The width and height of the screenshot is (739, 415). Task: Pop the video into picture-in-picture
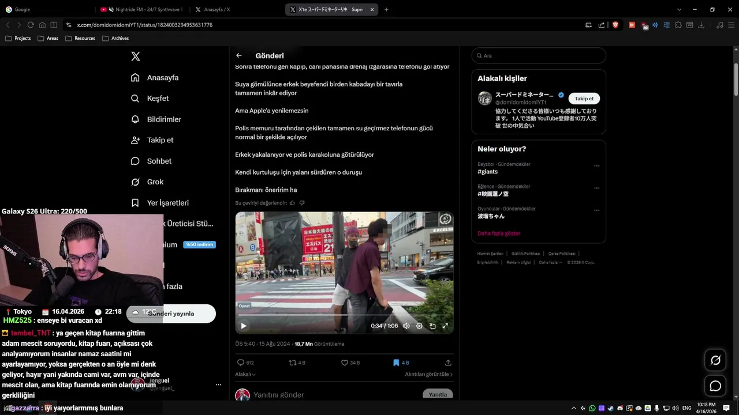click(x=432, y=326)
